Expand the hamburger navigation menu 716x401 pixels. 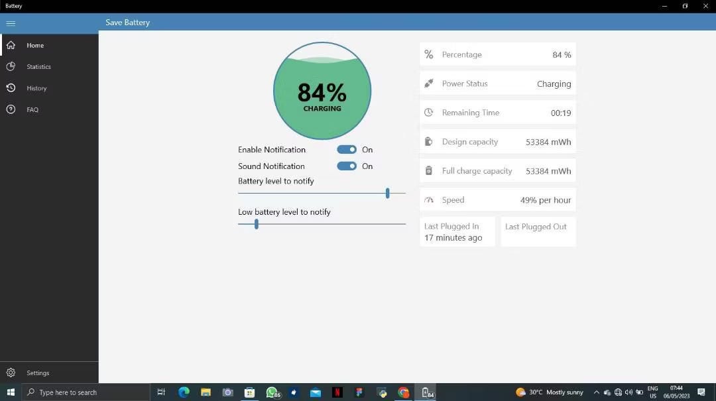click(11, 23)
